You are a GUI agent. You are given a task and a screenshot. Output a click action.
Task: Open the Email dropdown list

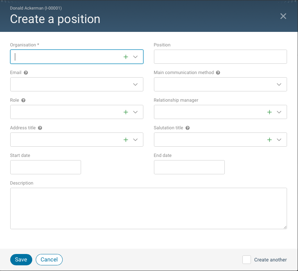pos(135,84)
